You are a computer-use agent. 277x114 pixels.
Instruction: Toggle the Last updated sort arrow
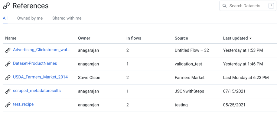[x=250, y=39]
